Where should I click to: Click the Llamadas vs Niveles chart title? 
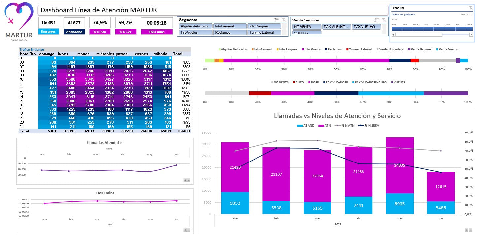[337, 116]
